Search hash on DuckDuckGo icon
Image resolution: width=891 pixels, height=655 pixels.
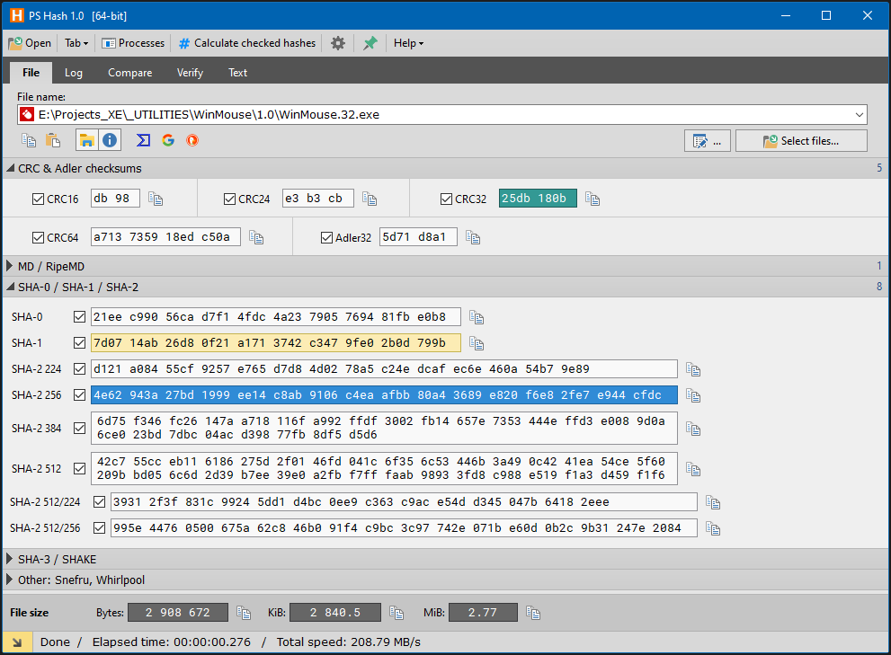tap(192, 140)
